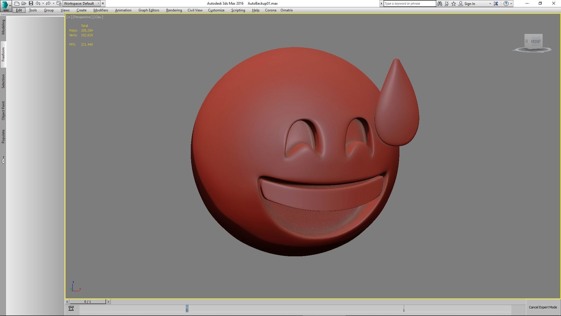Viewport: 561px width, 316px height.
Task: Switch to the Freeform ribbon tab
Action: tap(3, 54)
